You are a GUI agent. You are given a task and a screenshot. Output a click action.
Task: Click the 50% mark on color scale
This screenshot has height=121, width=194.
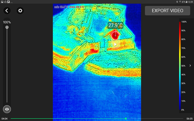[183, 66]
